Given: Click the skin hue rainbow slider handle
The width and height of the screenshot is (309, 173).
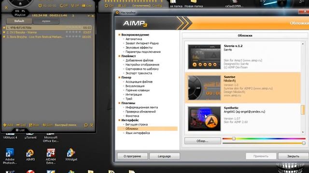Looking at the screenshot, I should 234,139.
